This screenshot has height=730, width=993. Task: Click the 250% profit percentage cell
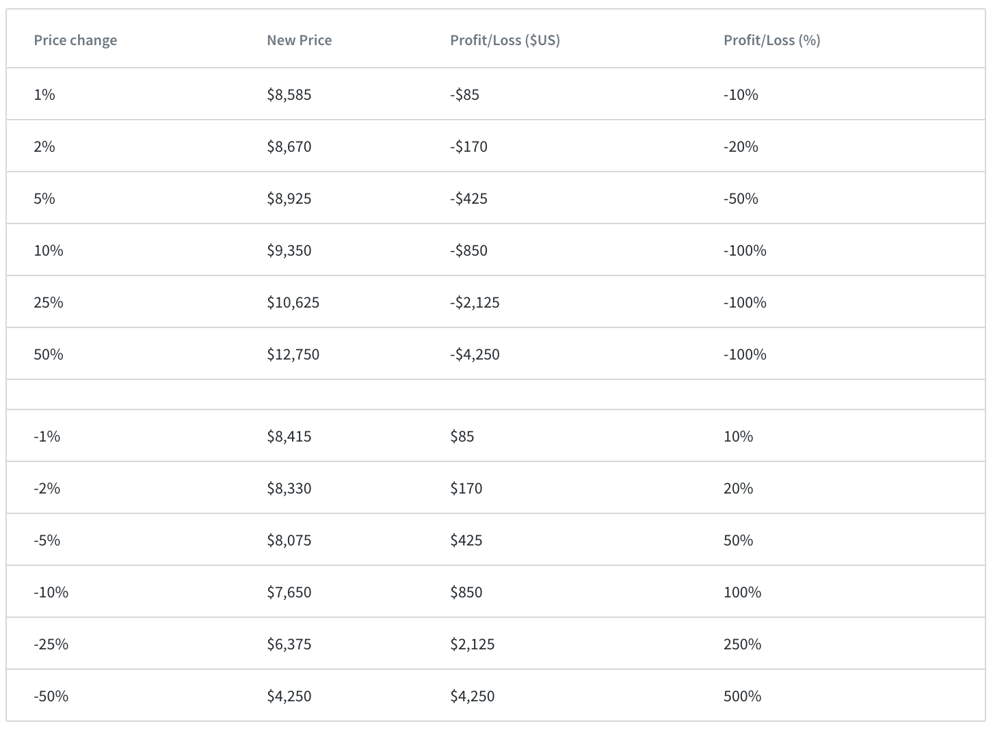click(742, 645)
